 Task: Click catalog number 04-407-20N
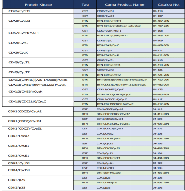click(x=161, y=21)
